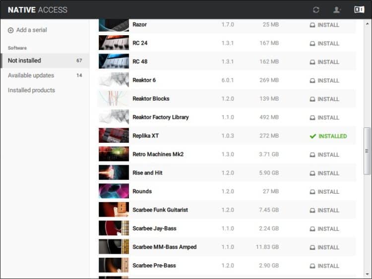Click the Rounds product thumbnail
Screen dimensions: 372x279
[x=114, y=191]
